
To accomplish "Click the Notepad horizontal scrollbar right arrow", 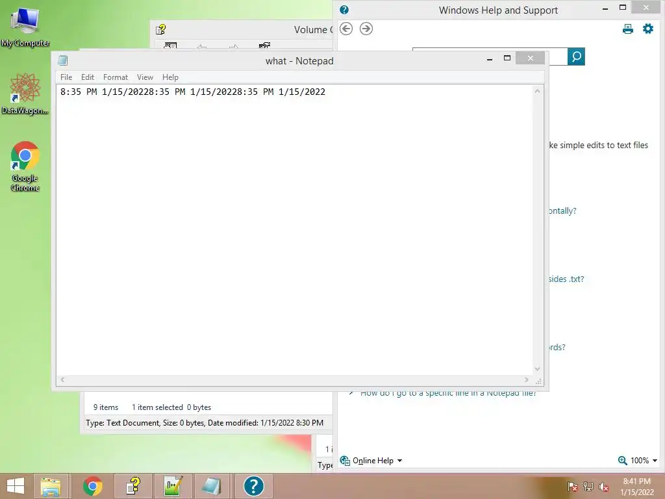I will (527, 379).
